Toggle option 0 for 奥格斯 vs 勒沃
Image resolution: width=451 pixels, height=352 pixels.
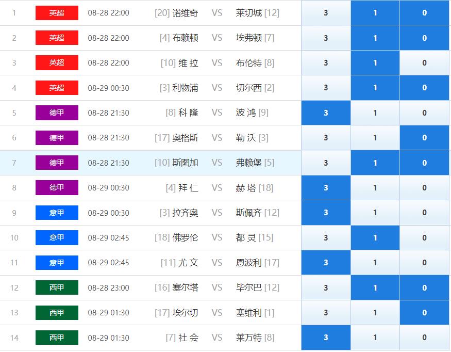pos(424,138)
